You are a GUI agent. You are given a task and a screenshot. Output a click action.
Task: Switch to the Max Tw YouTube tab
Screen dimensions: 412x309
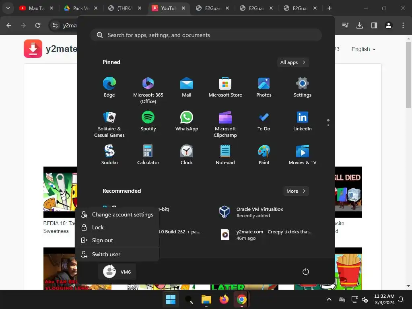coord(36,8)
